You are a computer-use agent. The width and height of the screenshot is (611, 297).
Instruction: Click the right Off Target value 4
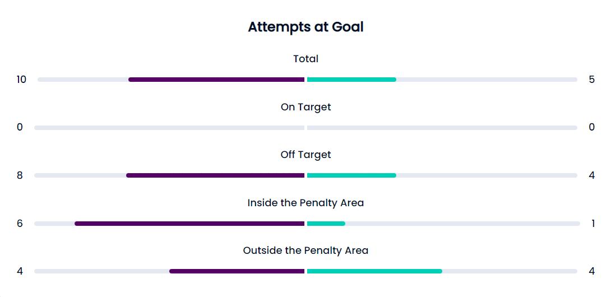(592, 175)
